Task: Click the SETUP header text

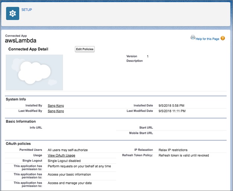Action: tap(26, 10)
